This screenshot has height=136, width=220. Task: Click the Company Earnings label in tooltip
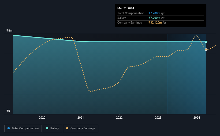coord(129,22)
